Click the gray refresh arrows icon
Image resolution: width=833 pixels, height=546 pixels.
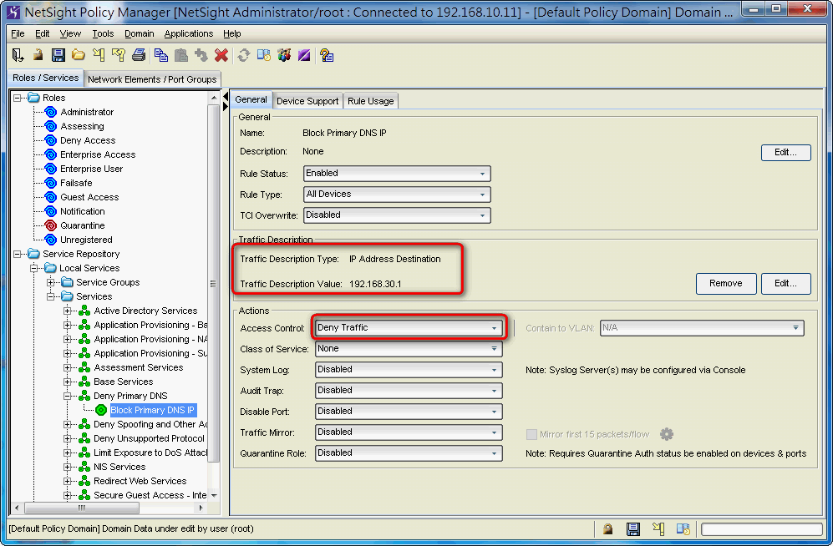[244, 55]
